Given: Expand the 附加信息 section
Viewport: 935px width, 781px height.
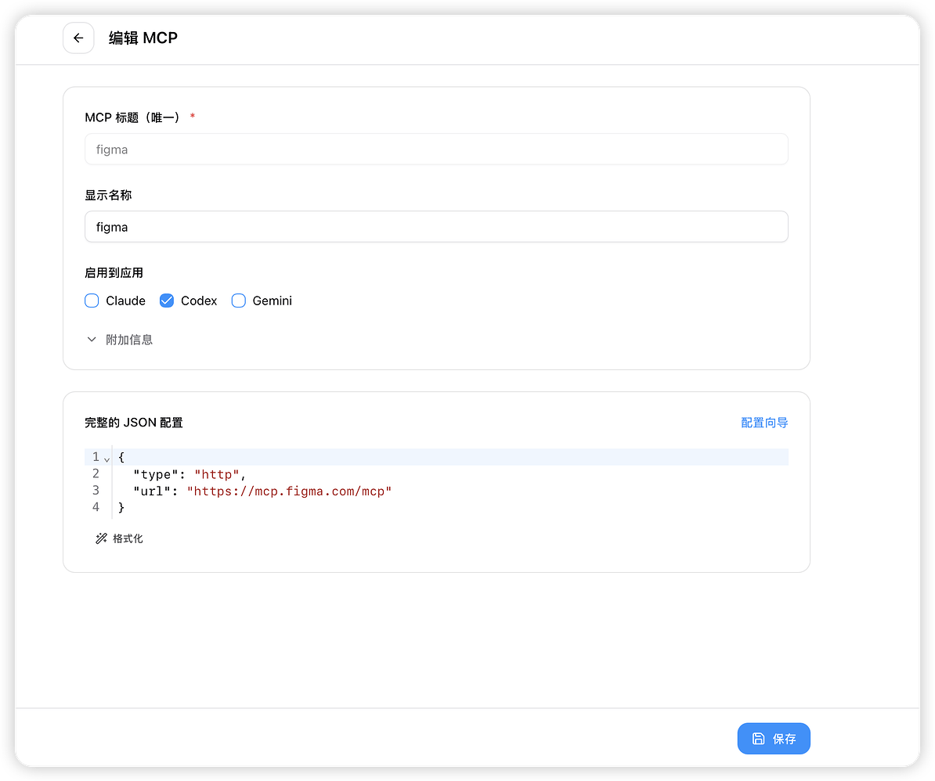Looking at the screenshot, I should 119,340.
